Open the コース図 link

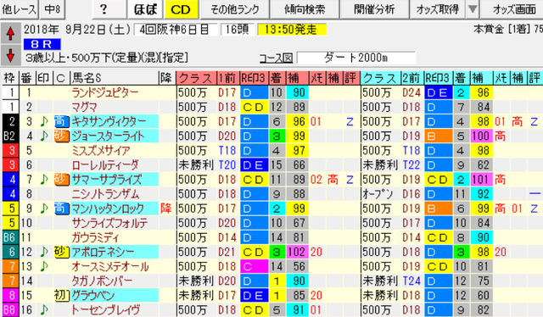276,58
